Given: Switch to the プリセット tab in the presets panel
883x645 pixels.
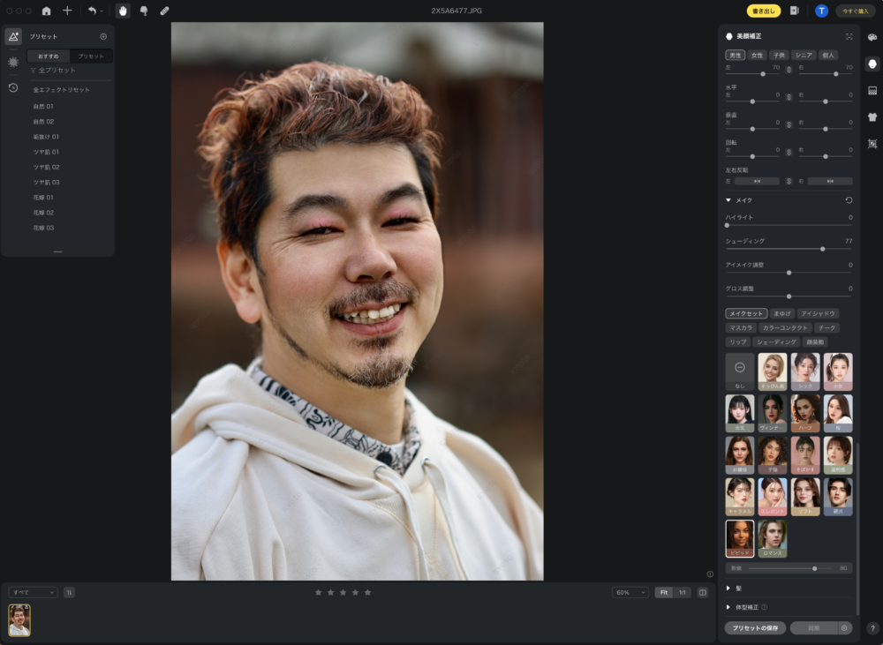Looking at the screenshot, I should [x=91, y=56].
